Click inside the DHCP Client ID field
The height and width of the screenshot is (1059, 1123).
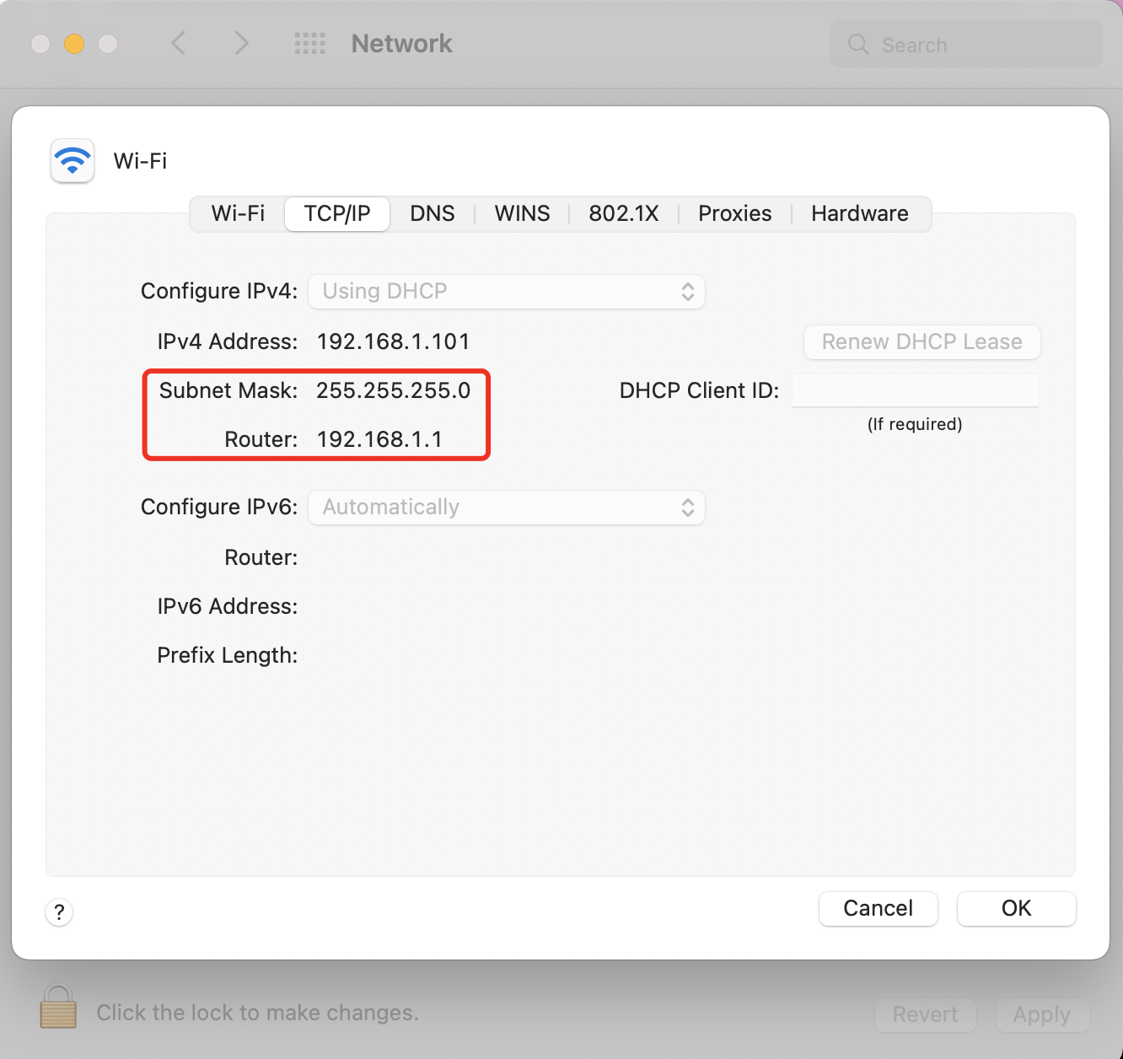coord(915,390)
